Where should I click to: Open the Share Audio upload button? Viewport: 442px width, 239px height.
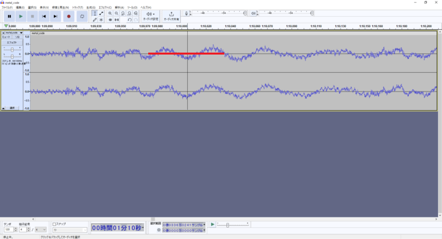coord(171,16)
